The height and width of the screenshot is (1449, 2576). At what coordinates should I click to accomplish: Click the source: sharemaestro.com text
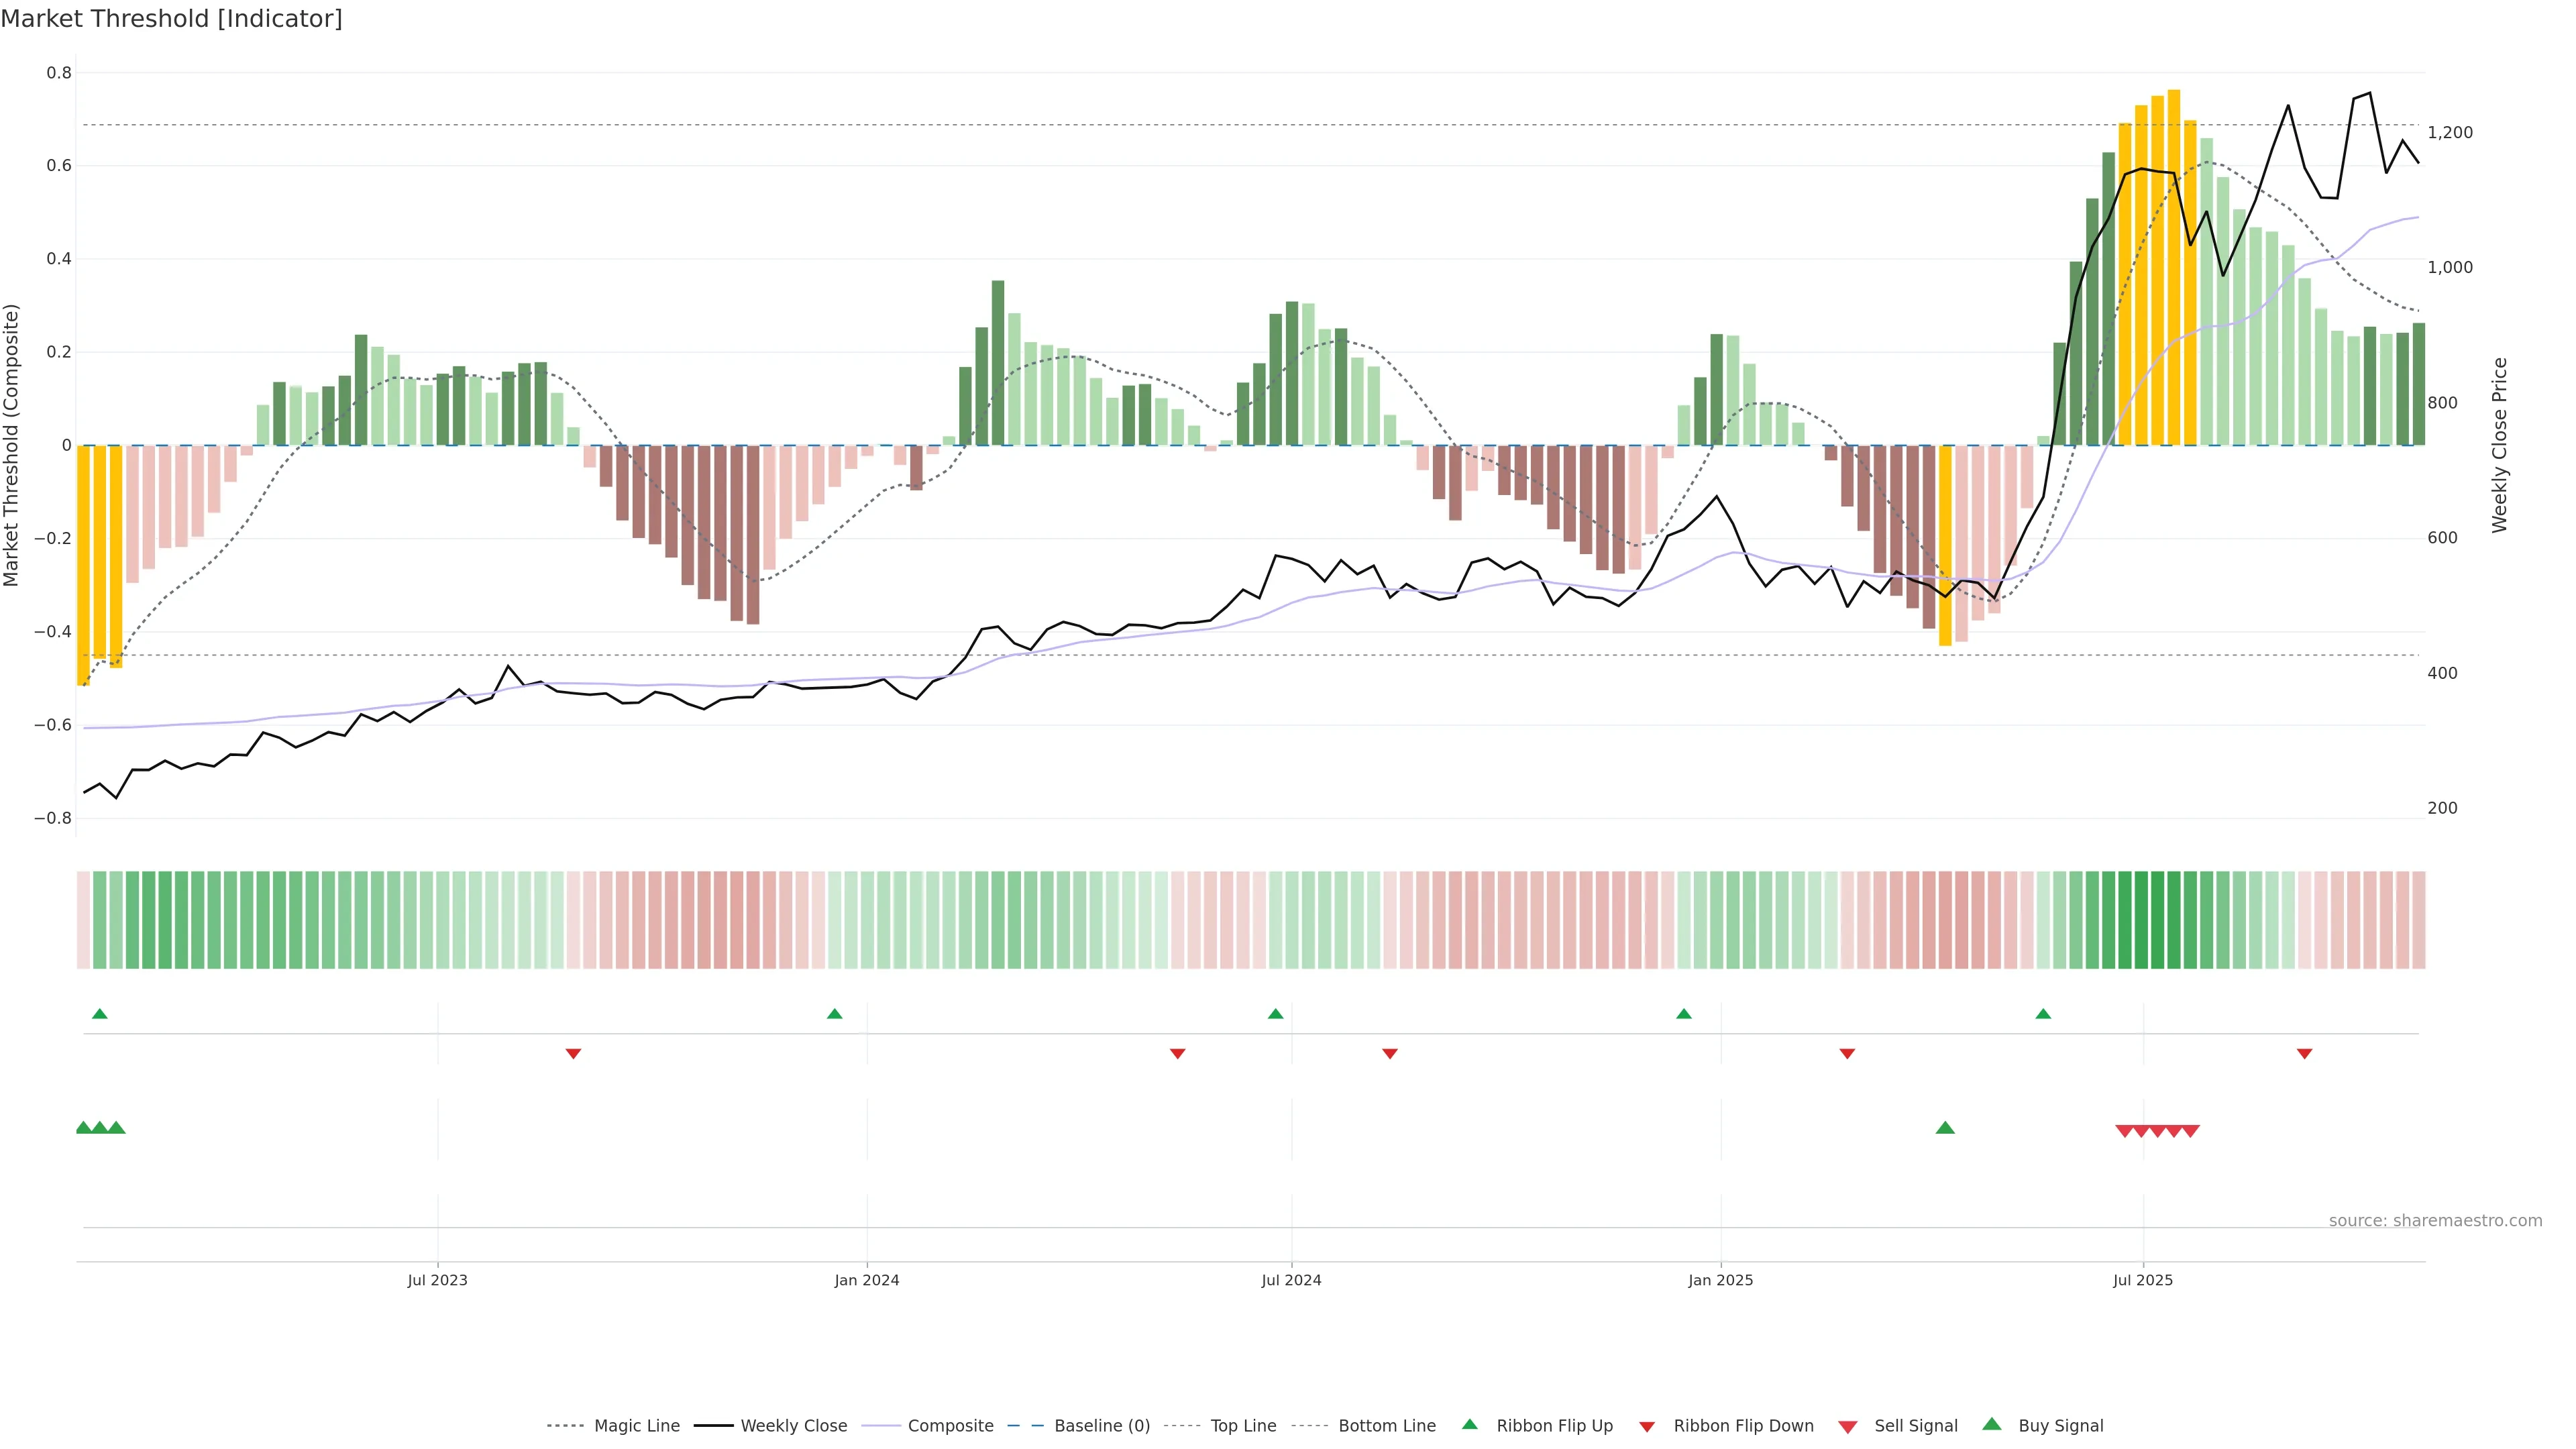(2435, 1221)
